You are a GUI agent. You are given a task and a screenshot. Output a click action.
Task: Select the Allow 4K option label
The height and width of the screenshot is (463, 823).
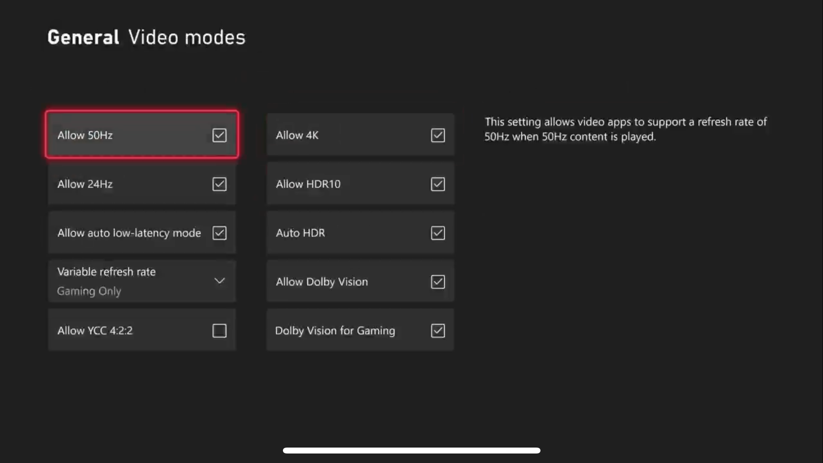[x=297, y=135]
